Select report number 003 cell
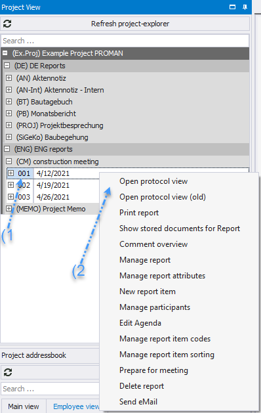The image size is (261, 413). click(24, 197)
